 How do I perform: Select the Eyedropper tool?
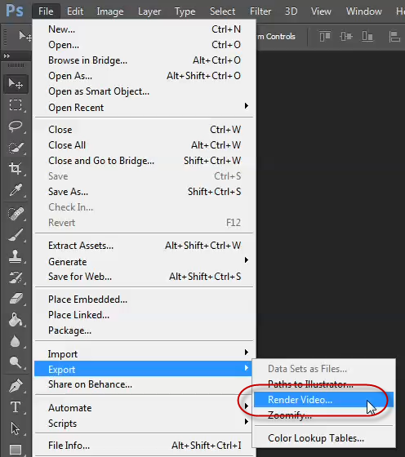coord(16,190)
